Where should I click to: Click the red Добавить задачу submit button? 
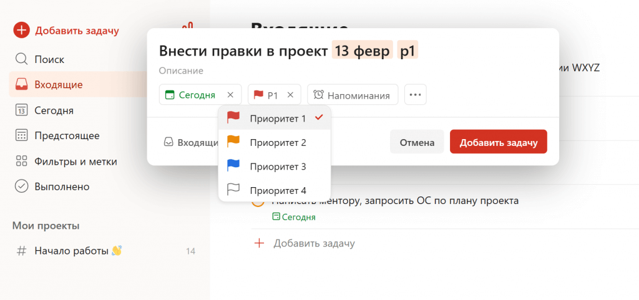[x=499, y=142]
